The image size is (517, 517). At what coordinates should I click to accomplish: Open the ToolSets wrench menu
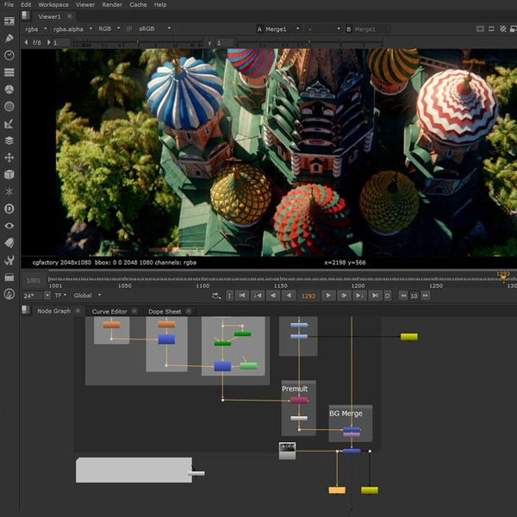click(x=9, y=260)
